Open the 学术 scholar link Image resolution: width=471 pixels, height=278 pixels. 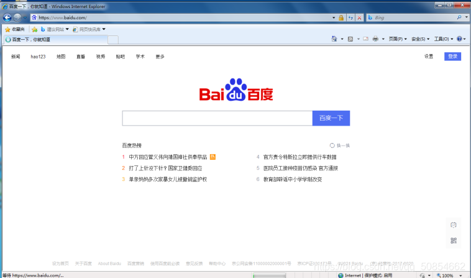click(140, 57)
